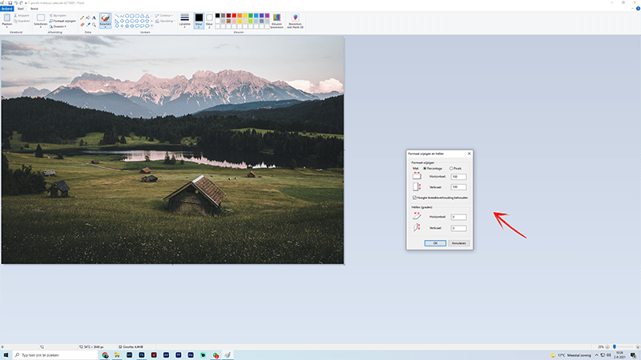Open Kleuren bewerken color editor
The image size is (641, 360).
[276, 21]
